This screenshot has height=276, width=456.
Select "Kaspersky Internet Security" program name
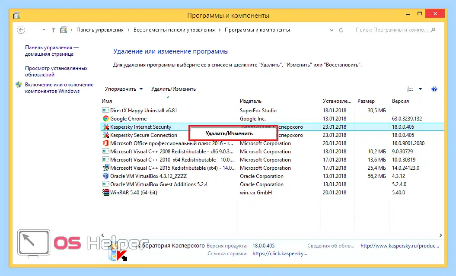point(141,127)
